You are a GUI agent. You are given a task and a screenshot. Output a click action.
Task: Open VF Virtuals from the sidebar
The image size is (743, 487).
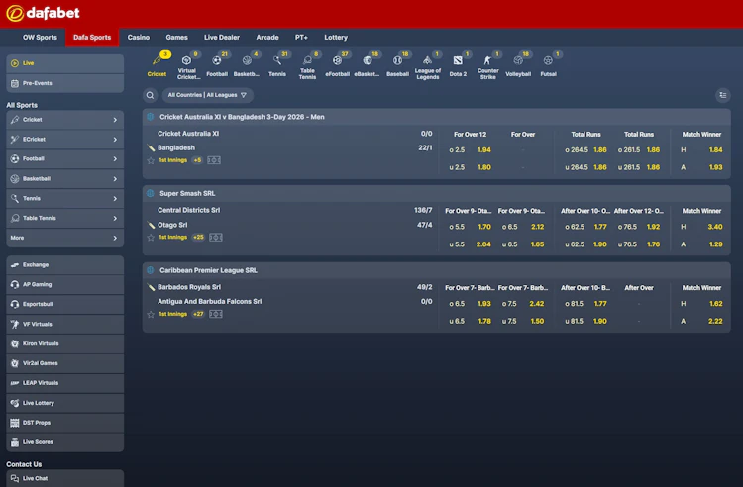(x=65, y=325)
